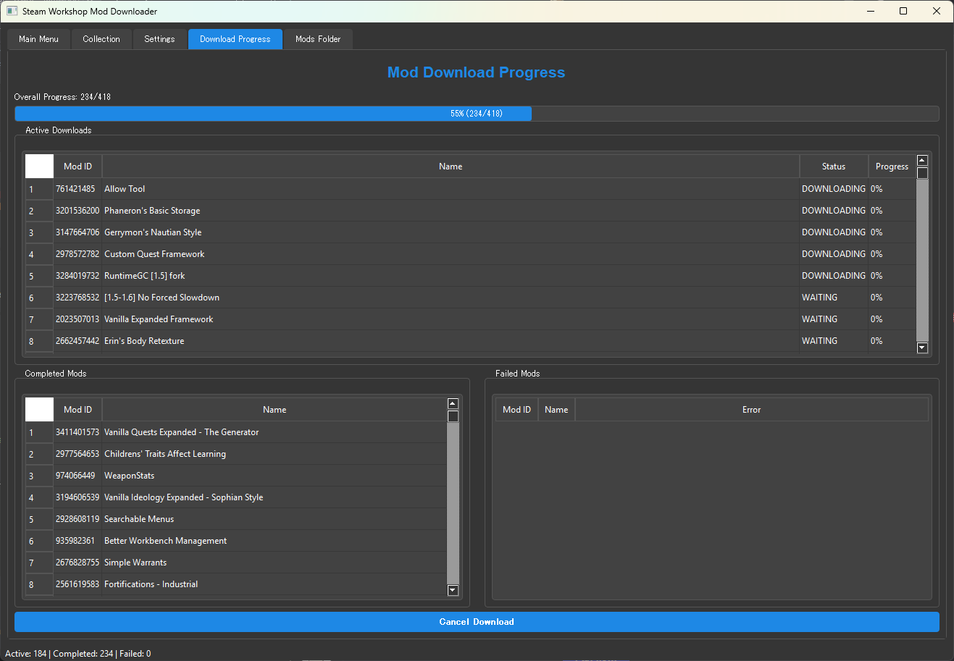
Task: Click Active Downloads scroll up arrow
Action: click(922, 161)
